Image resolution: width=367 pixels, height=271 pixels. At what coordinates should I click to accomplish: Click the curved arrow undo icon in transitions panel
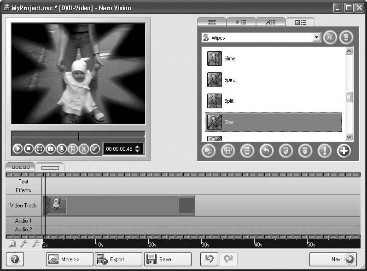click(266, 151)
